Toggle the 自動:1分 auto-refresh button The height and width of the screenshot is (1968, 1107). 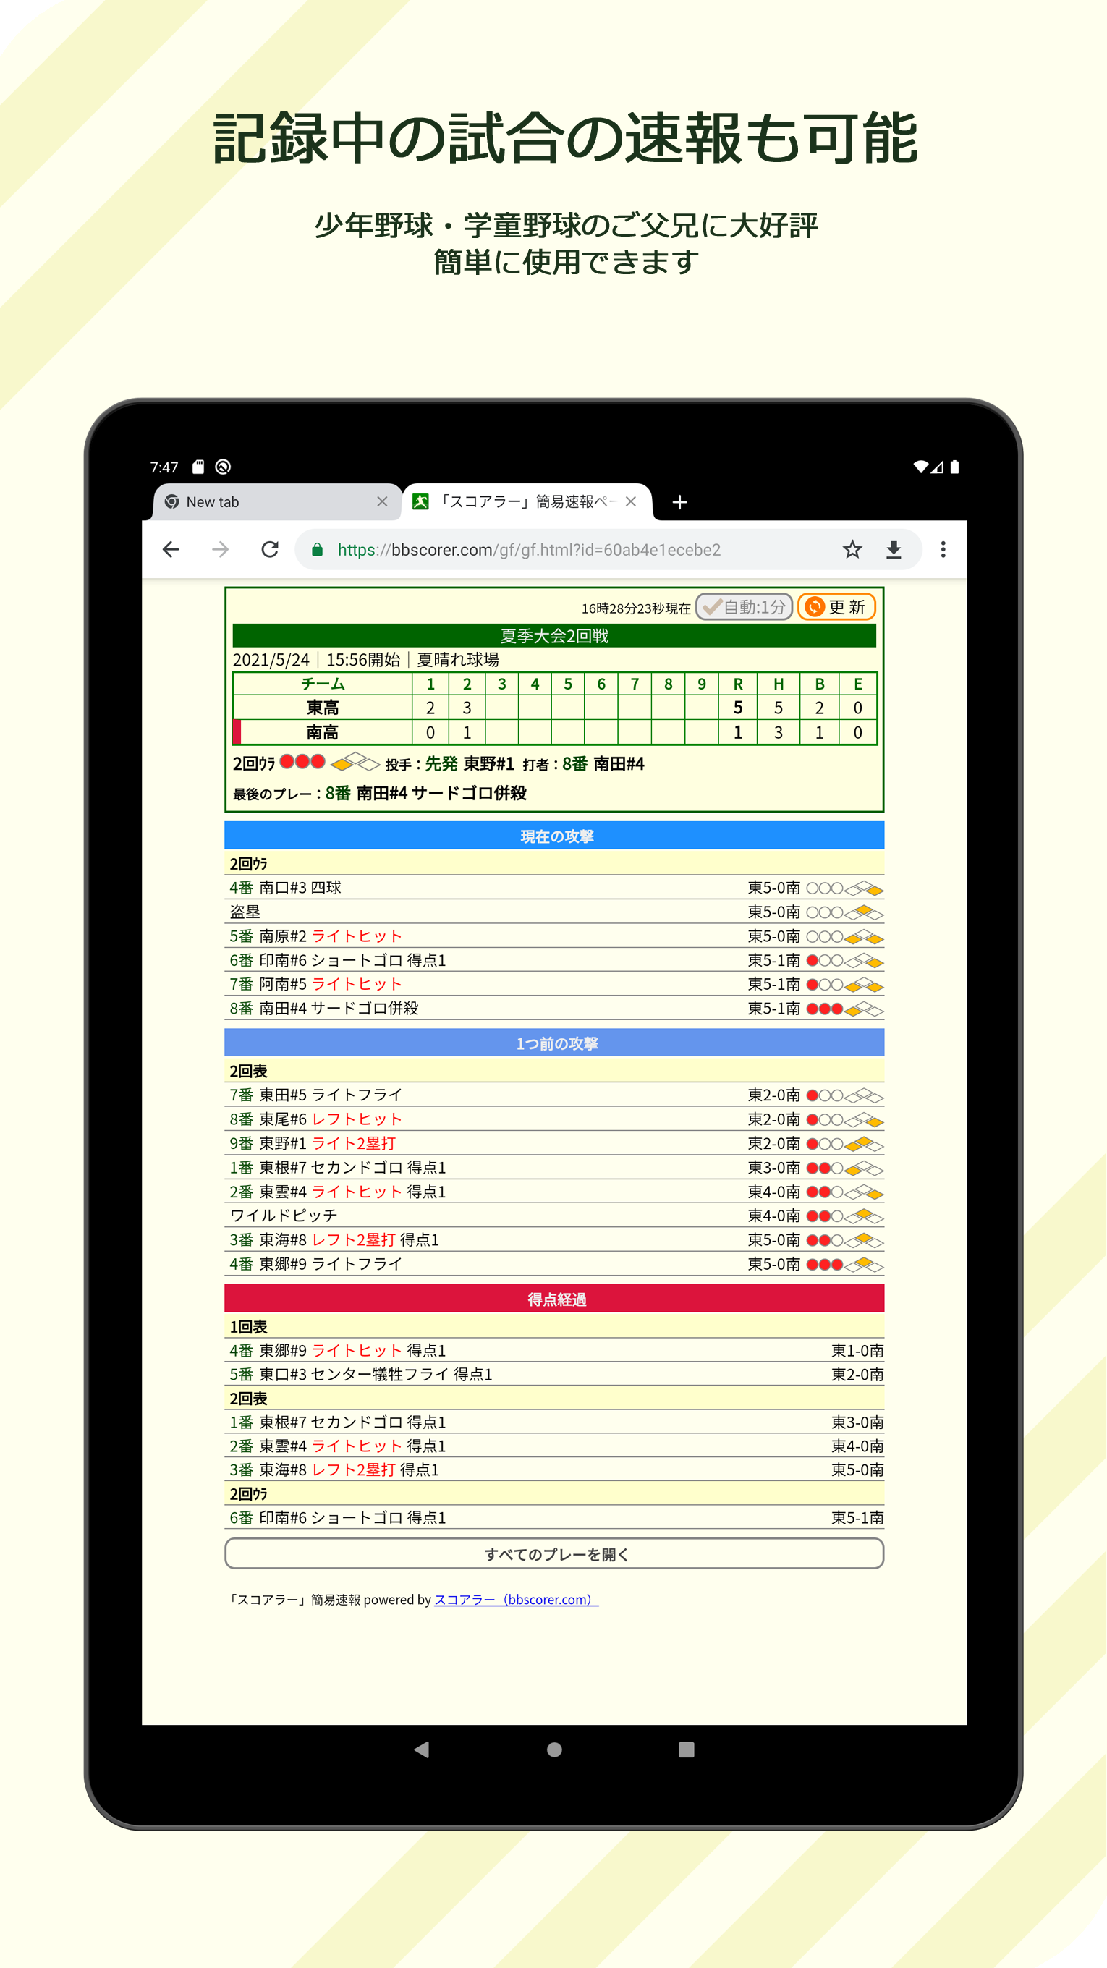744,606
